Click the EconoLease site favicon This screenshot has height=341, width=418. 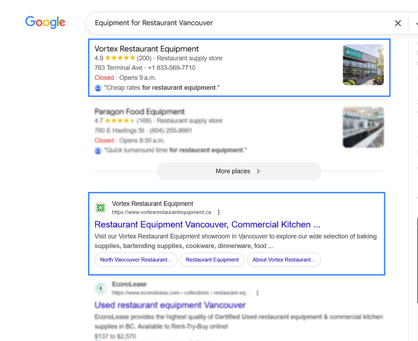(x=101, y=288)
